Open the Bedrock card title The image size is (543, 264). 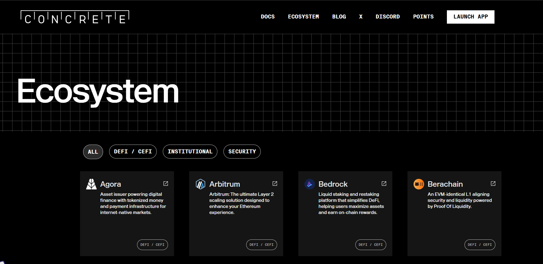[333, 184]
